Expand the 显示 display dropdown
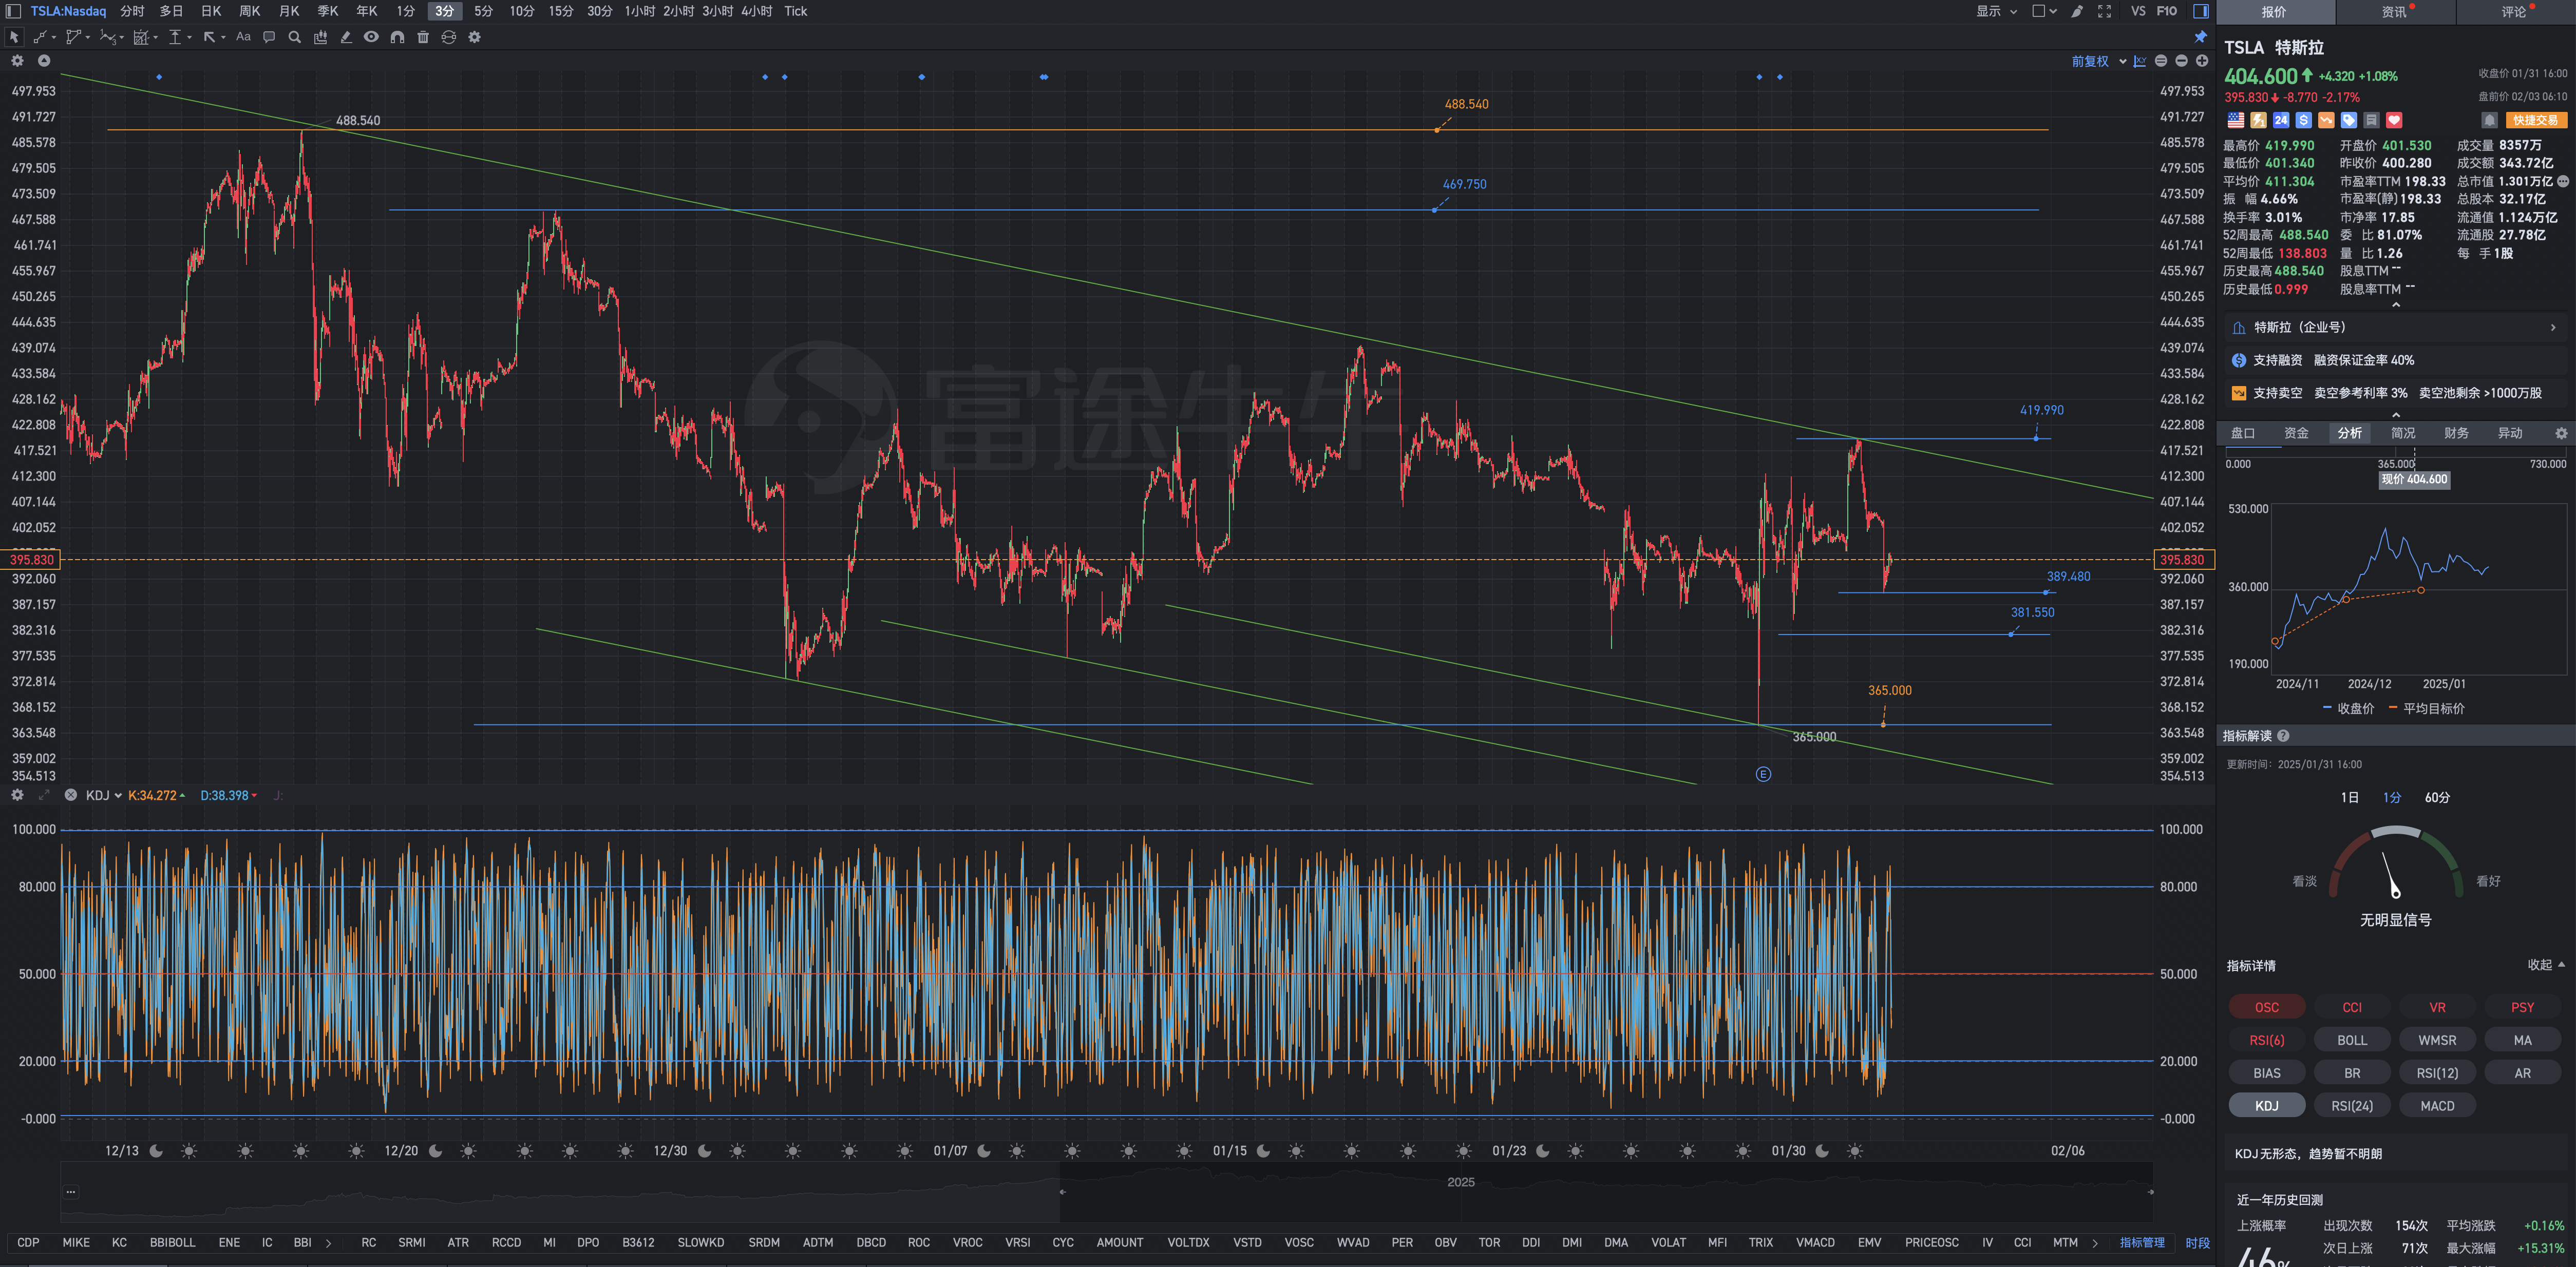Viewport: 2576px width, 1267px height. 1996,11
